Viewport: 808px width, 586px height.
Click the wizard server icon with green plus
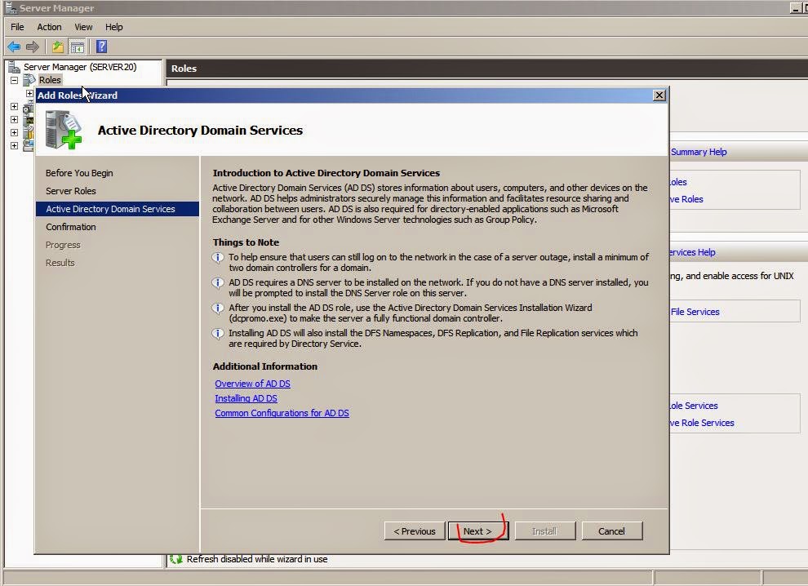(x=64, y=131)
